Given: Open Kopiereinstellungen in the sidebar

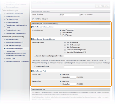Looking at the screenshot, I should (13, 16).
